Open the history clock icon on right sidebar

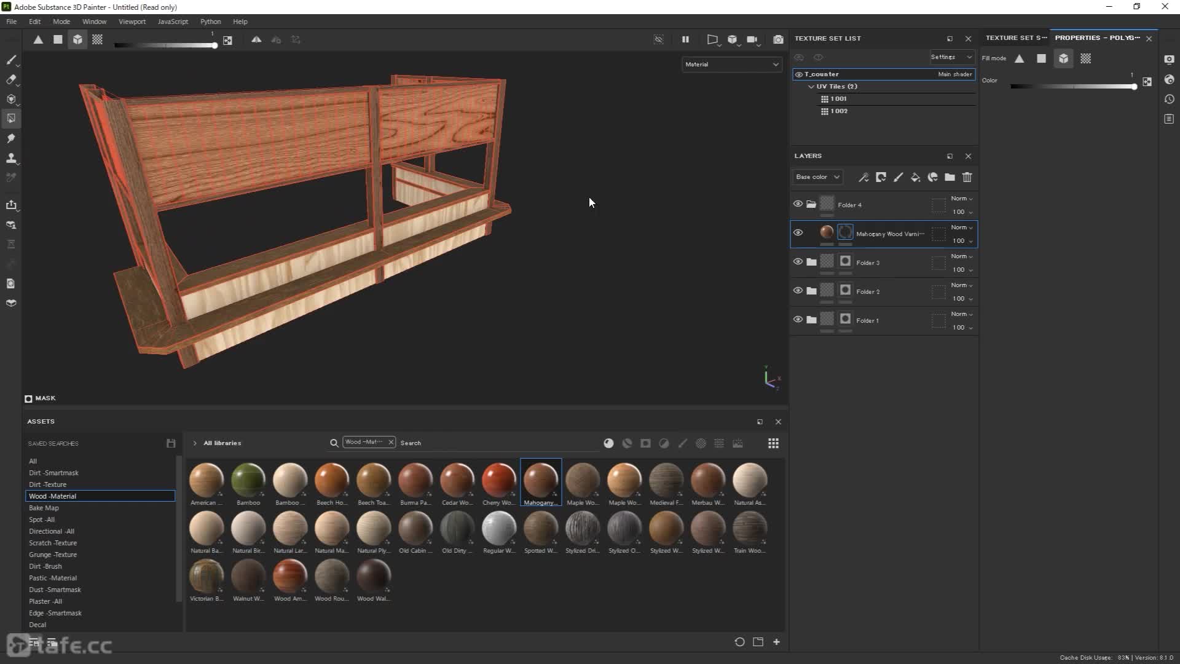point(1169,99)
